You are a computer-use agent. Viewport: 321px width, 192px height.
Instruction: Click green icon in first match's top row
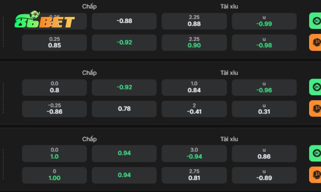315,21
